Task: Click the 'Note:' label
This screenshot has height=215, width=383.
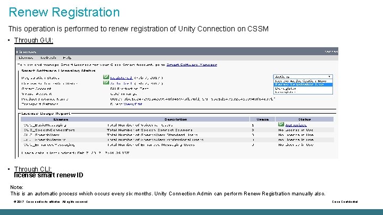Action: [x=17, y=187]
